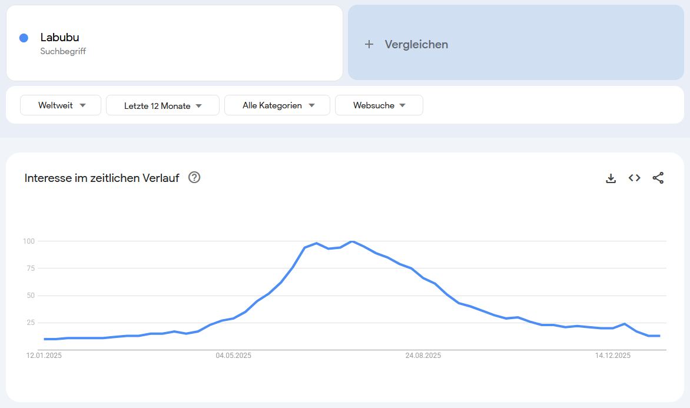Open the help tooltip beside the chart title
This screenshot has height=408, width=690.
pyautogui.click(x=194, y=177)
